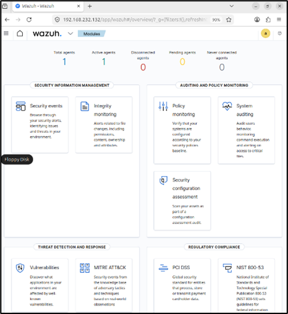
Task: Reload the current page
Action: [x=29, y=20]
